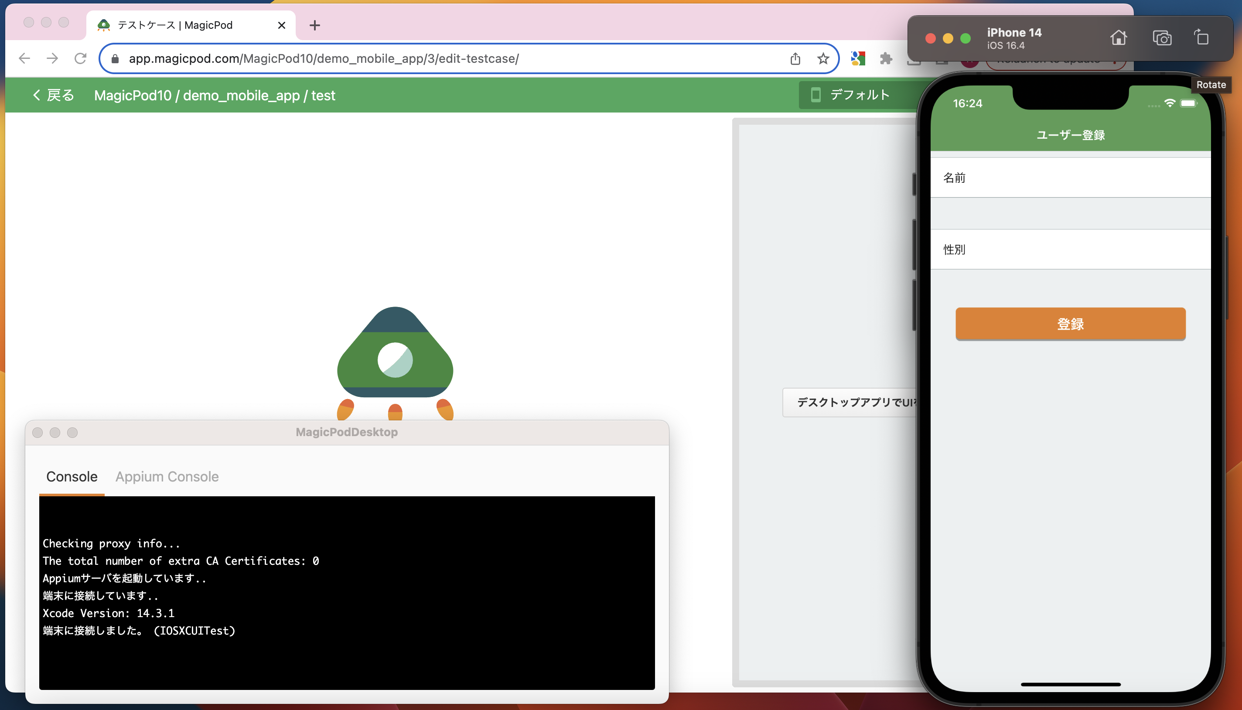Viewport: 1242px width, 710px height.
Task: Tap the 性別 row in the simulator
Action: 1070,249
